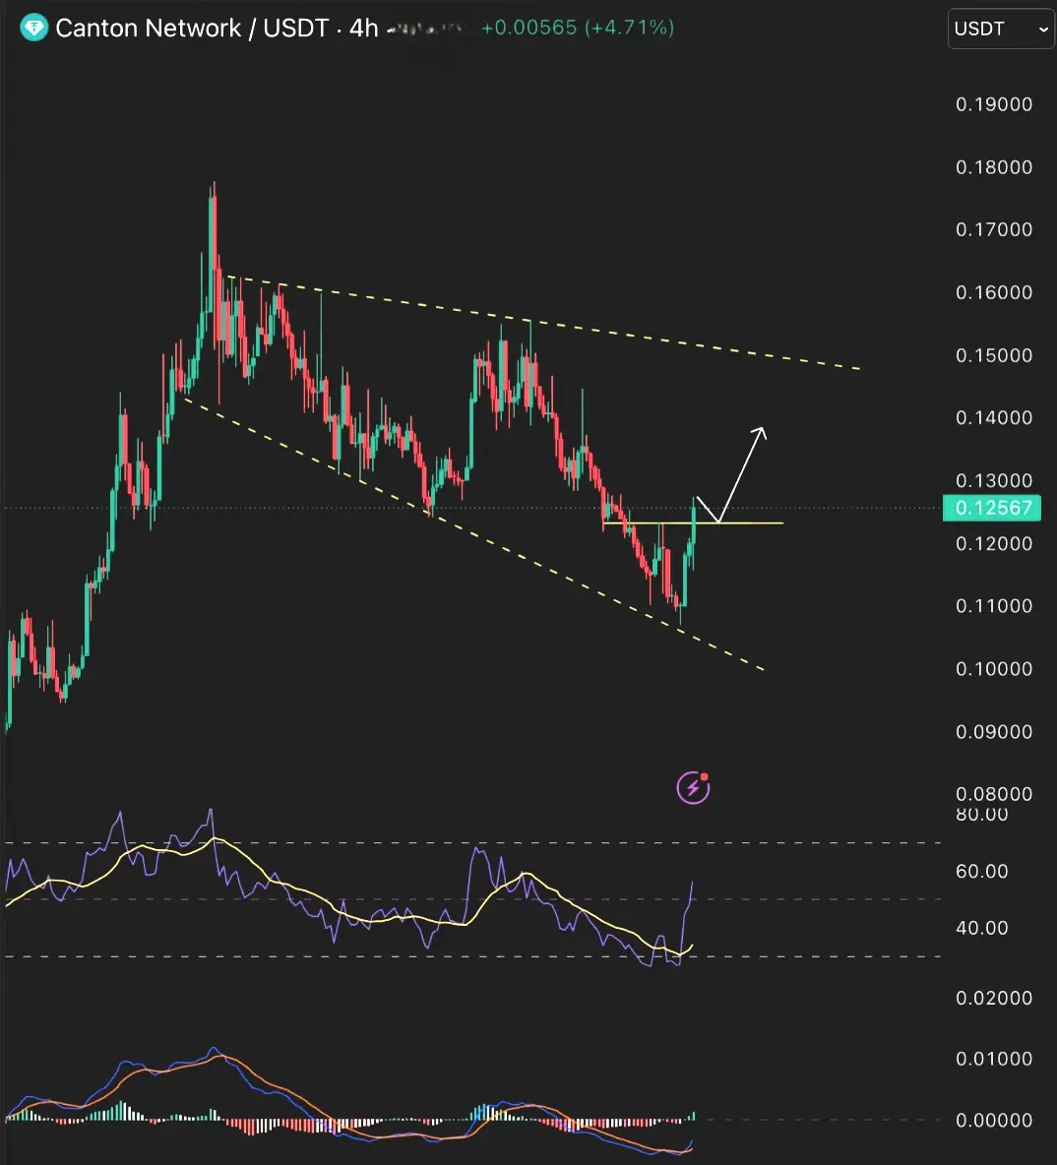
Task: Click the Canton Network coin logo icon
Action: click(33, 29)
